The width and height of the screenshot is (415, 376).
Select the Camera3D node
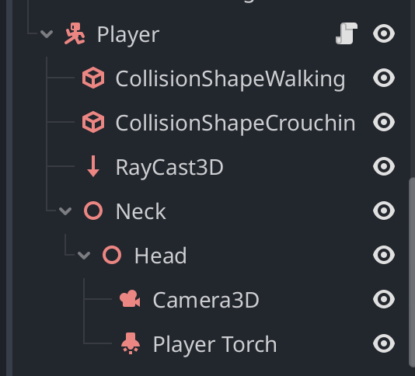tap(206, 300)
